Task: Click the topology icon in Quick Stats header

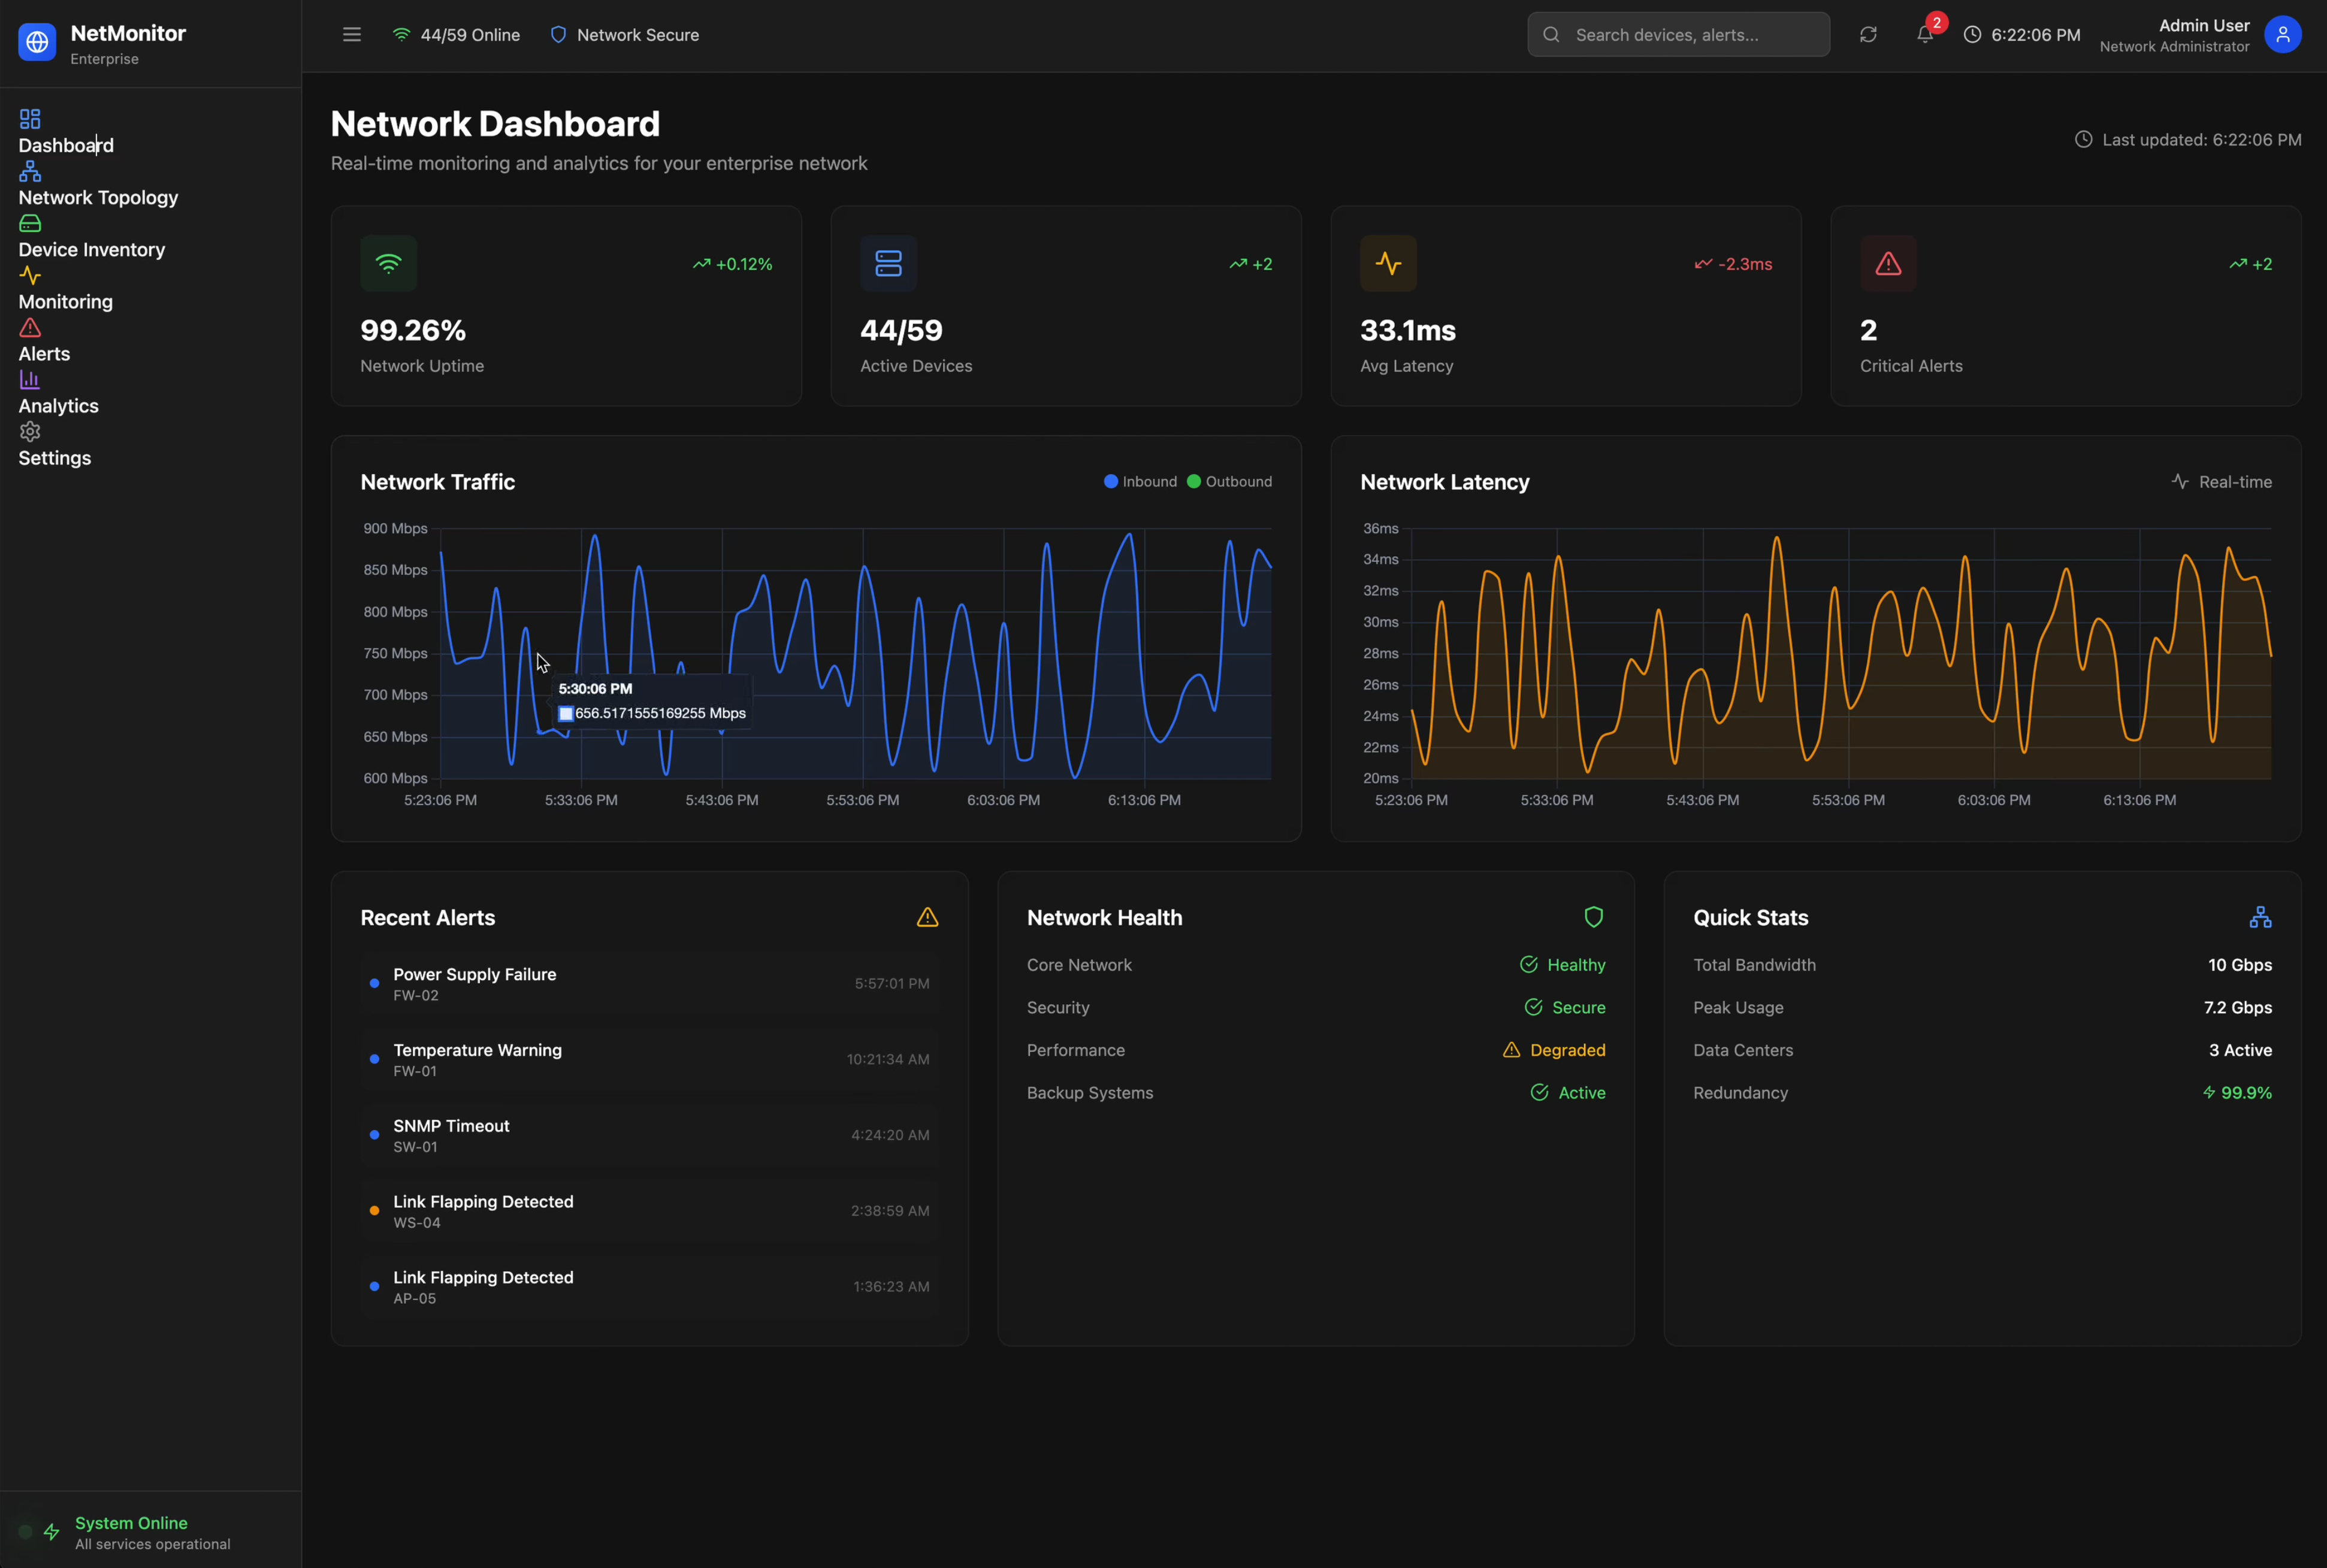Action: pyautogui.click(x=2260, y=916)
